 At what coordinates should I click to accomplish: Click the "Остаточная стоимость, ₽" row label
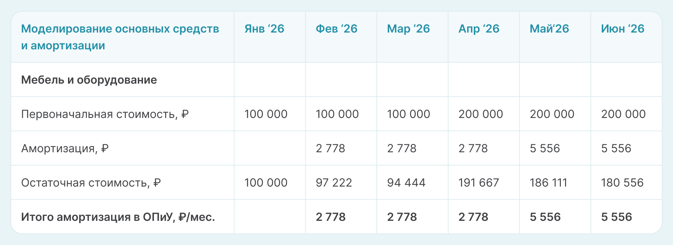coord(91,183)
